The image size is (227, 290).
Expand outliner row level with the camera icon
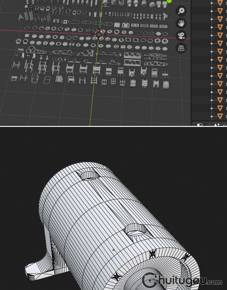(x=212, y=35)
